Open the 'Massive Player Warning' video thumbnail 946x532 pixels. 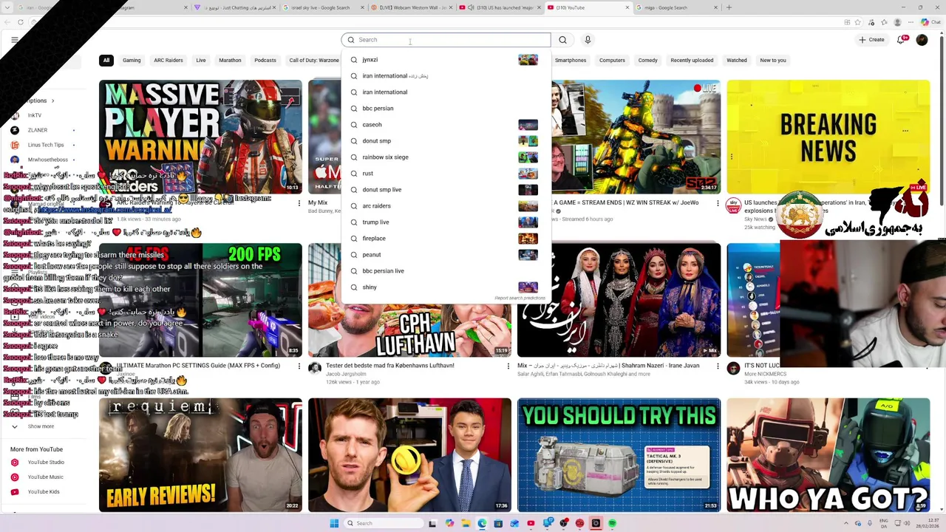tap(200, 137)
